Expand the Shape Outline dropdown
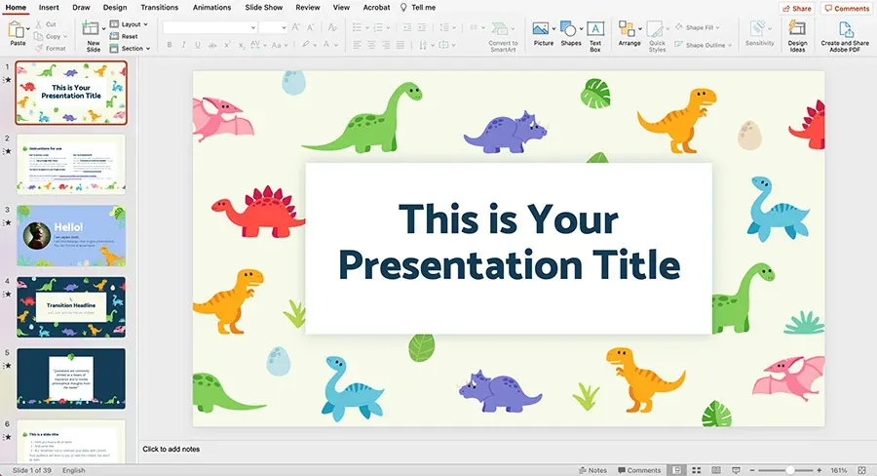Screen dimensions: 877x476 pyautogui.click(x=729, y=45)
